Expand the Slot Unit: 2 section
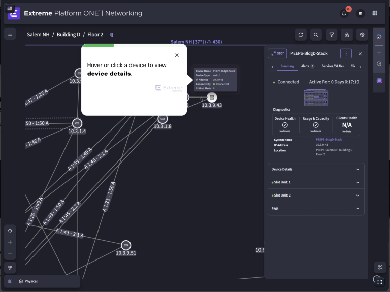The image size is (390, 292). click(x=316, y=195)
